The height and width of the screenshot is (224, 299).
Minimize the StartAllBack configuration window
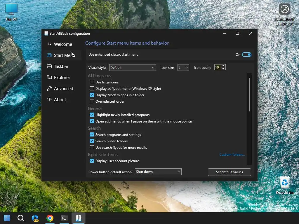224,33
